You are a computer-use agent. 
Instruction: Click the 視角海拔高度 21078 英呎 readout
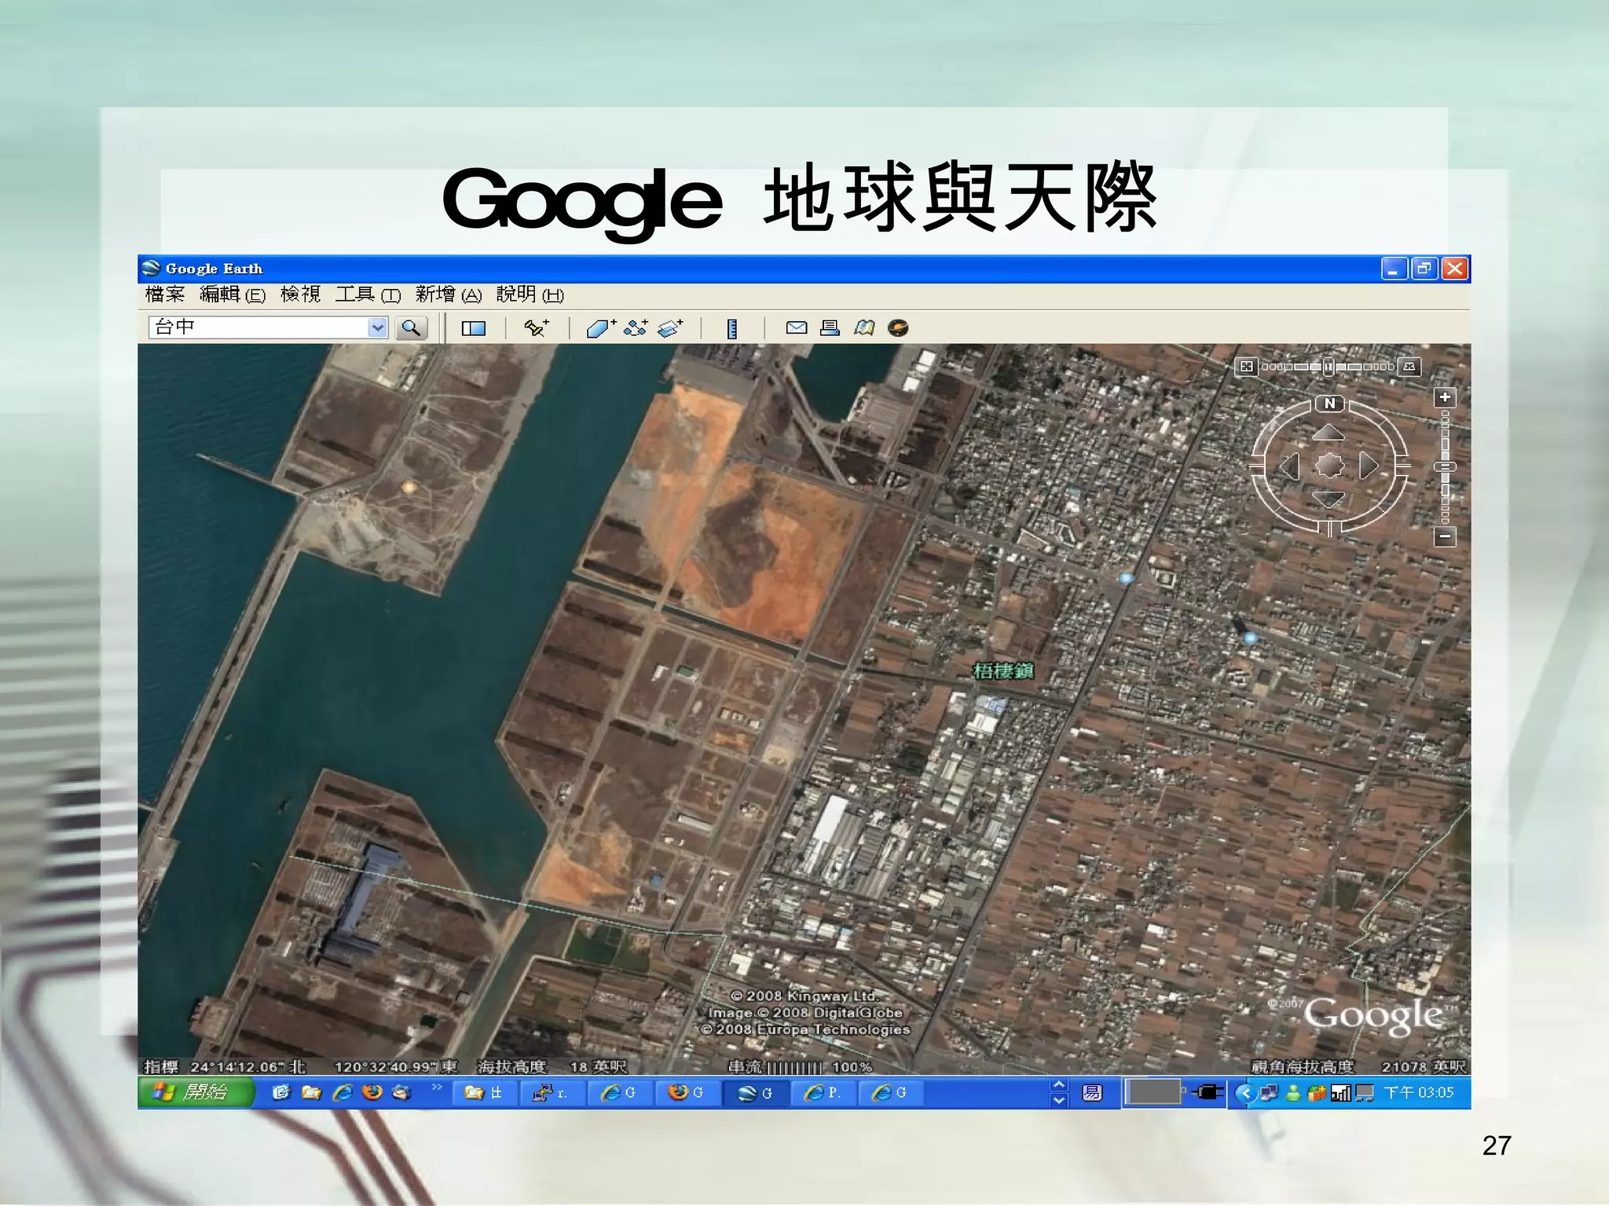pos(1358,1066)
